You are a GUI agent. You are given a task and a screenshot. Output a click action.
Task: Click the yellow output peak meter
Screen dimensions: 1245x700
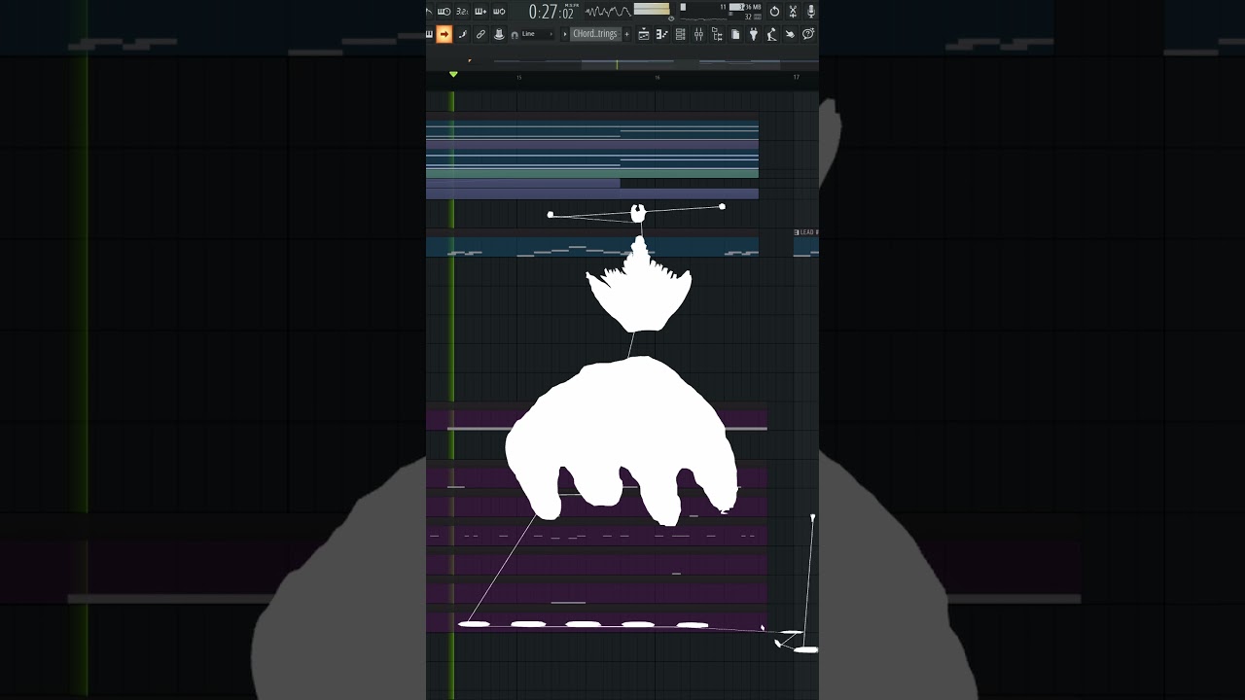coord(652,9)
